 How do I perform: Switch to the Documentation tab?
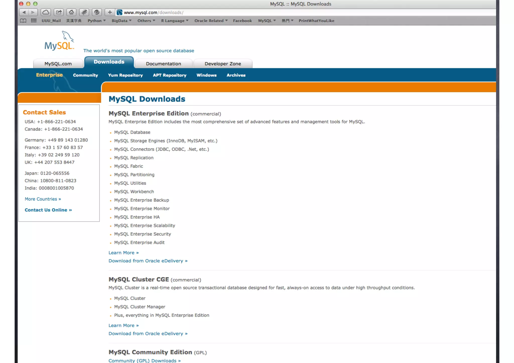point(163,64)
